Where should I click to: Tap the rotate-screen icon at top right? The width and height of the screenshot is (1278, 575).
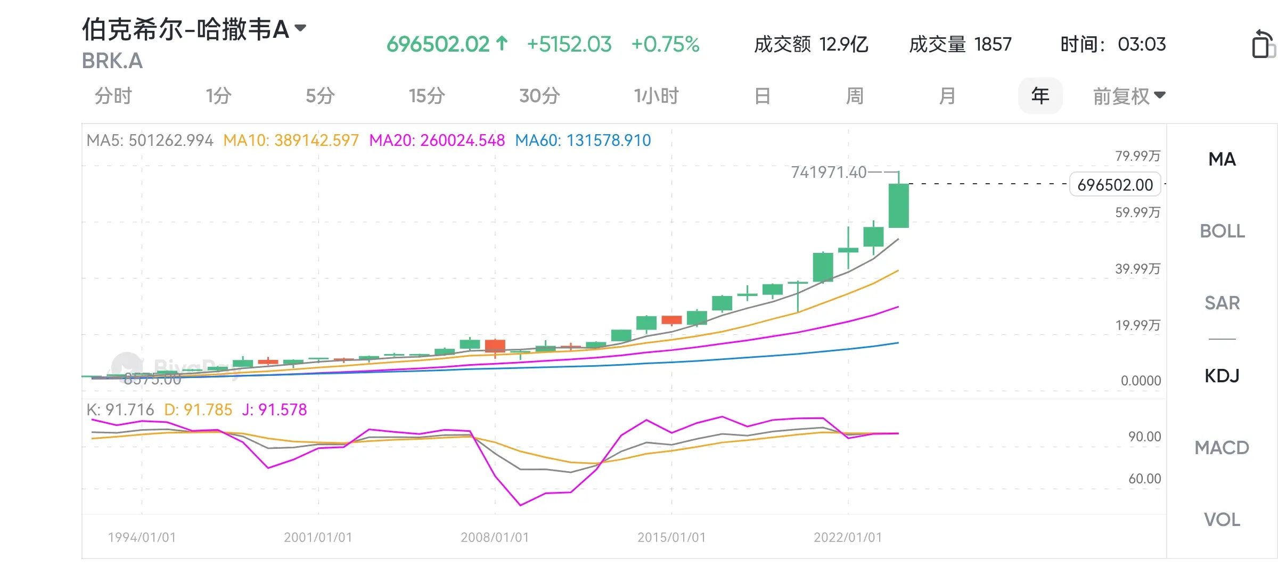point(1263,44)
